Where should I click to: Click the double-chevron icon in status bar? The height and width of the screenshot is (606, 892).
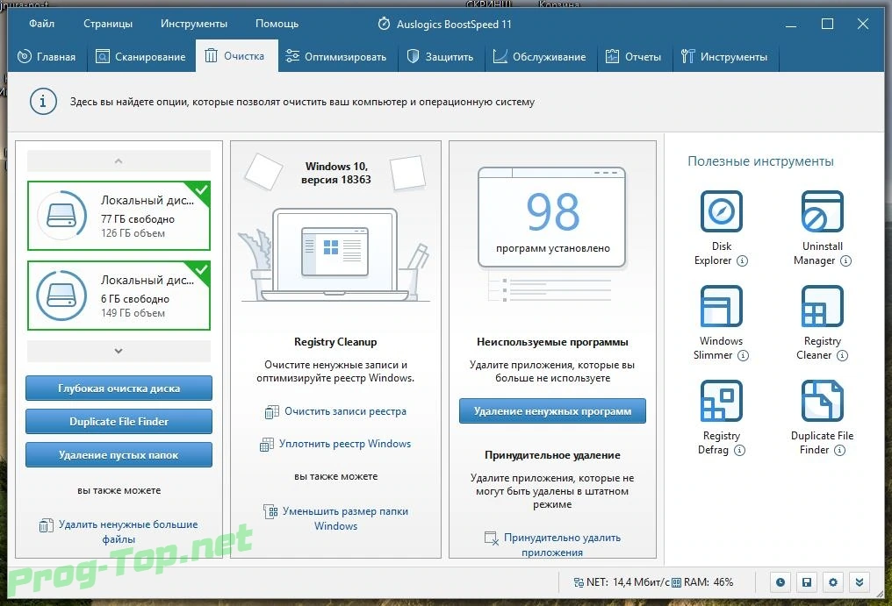click(860, 582)
